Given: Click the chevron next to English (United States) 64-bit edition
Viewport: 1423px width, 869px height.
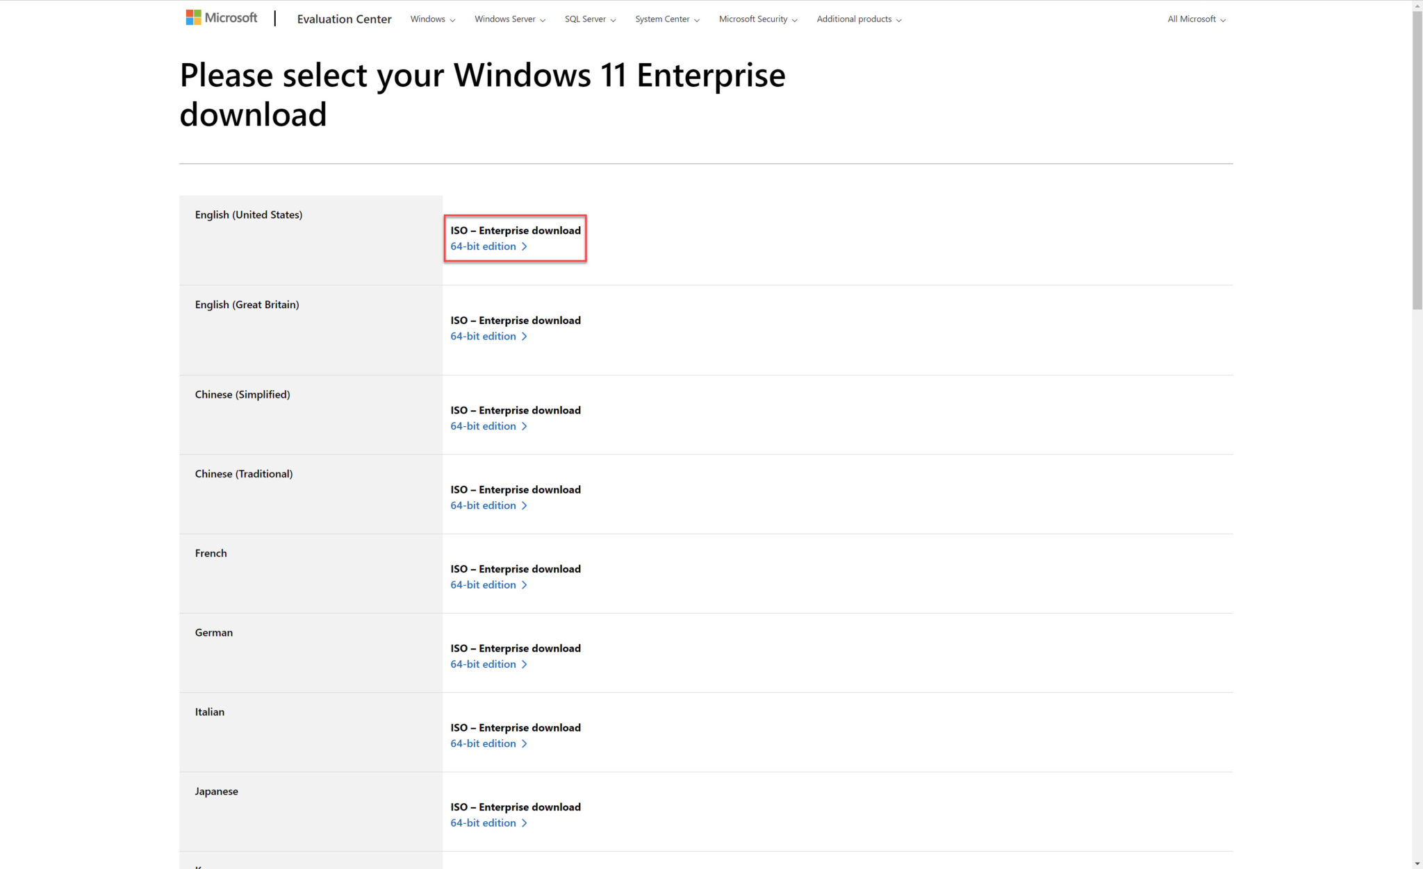Looking at the screenshot, I should tap(525, 246).
